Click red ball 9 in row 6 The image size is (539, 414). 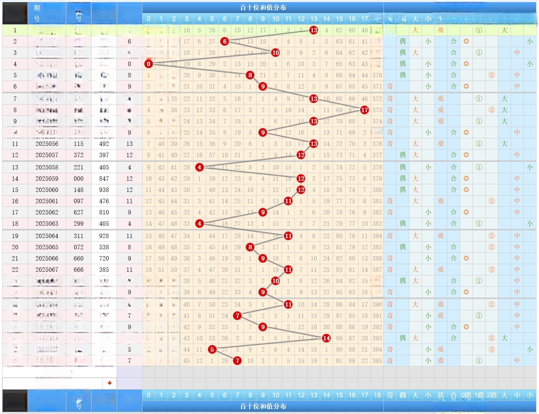tap(263, 86)
